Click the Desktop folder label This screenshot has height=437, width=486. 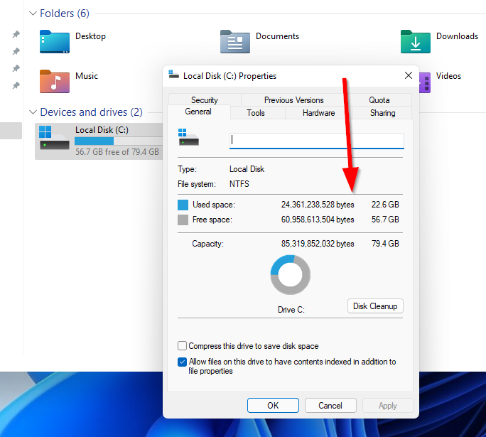(x=90, y=36)
